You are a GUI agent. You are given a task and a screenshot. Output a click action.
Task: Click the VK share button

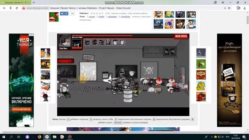pyautogui.click(x=64, y=14)
